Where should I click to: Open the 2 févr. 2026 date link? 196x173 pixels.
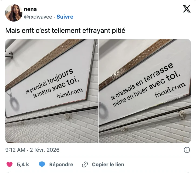pyautogui.click(x=45, y=150)
